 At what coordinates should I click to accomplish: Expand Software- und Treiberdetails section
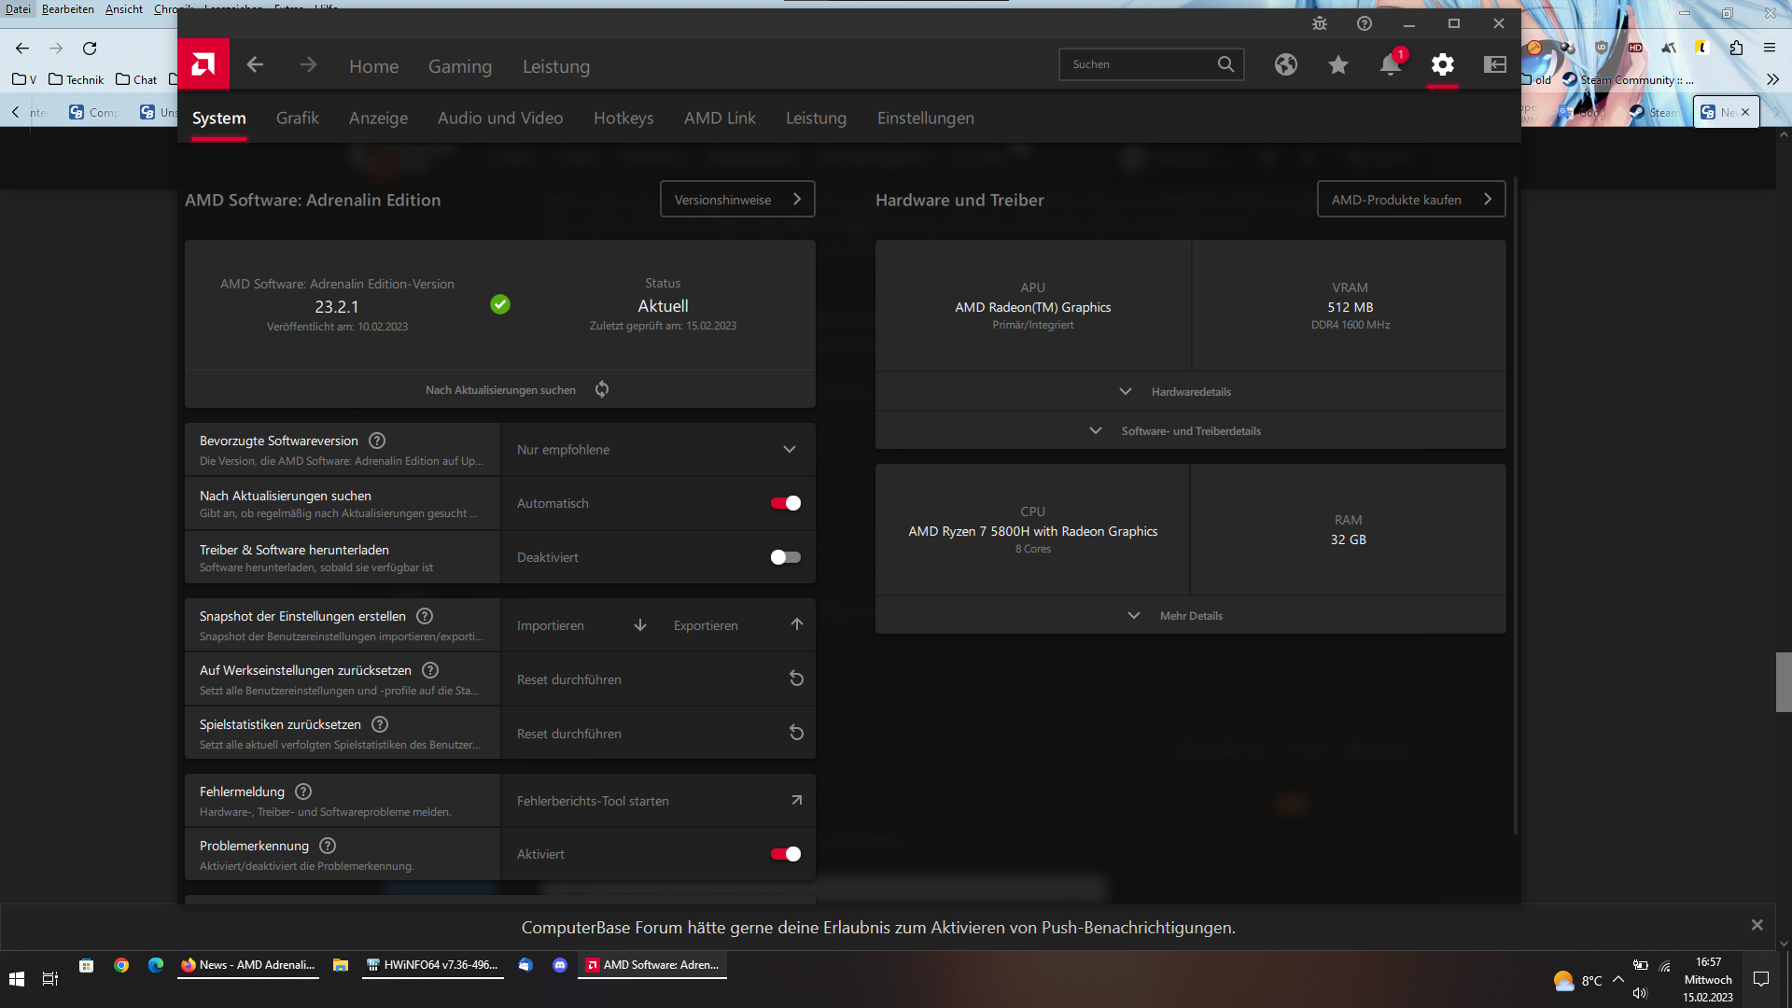[x=1190, y=431]
